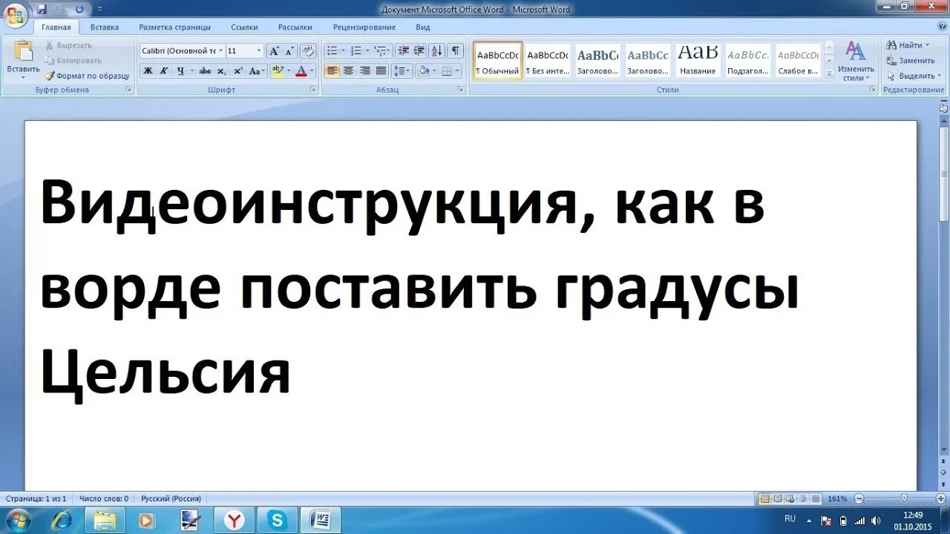Go to the Рассылки tab

point(295,27)
